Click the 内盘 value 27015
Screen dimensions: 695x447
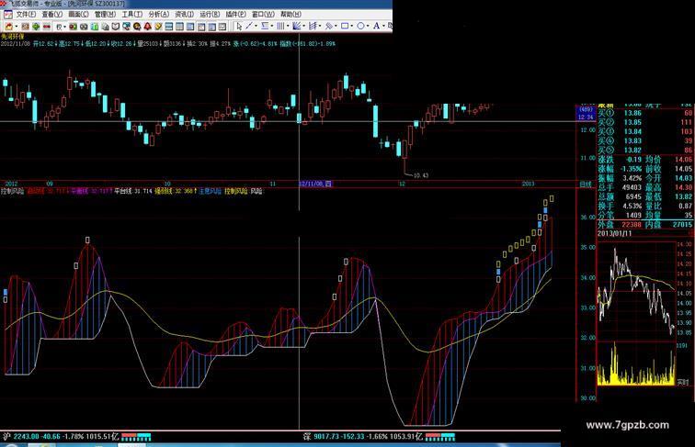point(682,224)
